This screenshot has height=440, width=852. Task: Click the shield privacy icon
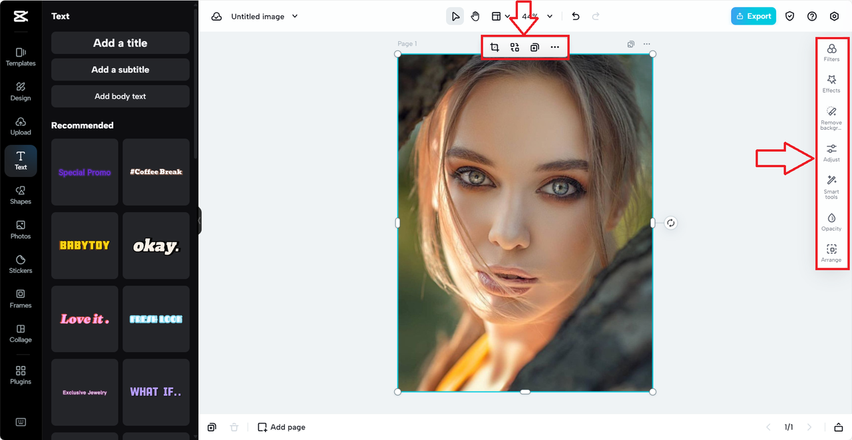(790, 17)
